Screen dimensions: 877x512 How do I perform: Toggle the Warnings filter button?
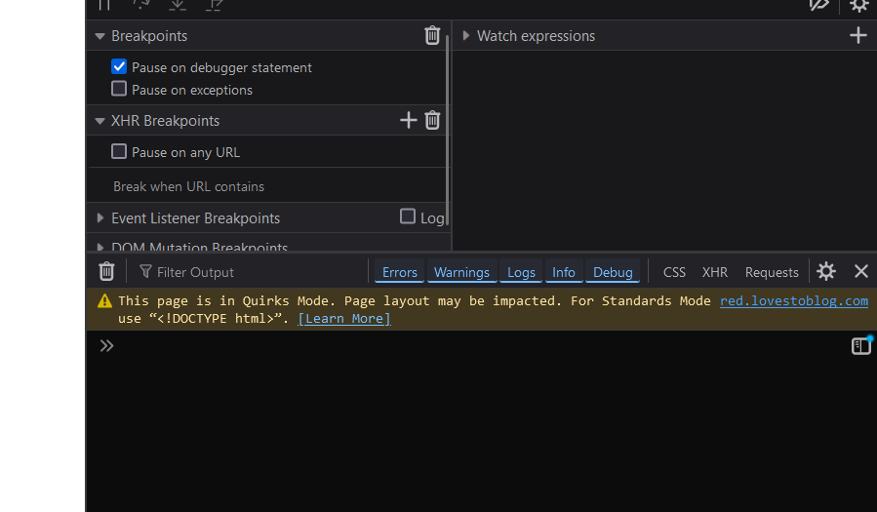[461, 272]
